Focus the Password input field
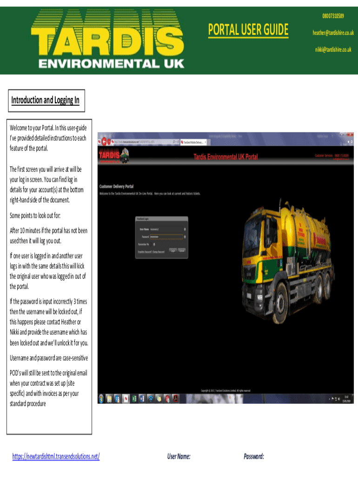This screenshot has width=358, height=477. 166,237
